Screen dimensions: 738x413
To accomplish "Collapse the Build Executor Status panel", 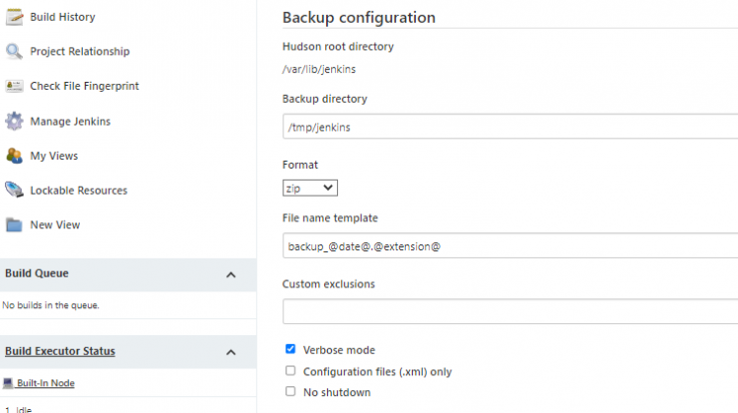I will (x=230, y=352).
